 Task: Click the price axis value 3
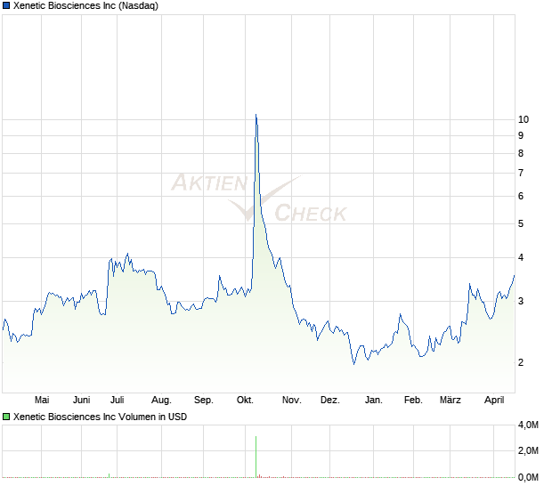pos(521,301)
